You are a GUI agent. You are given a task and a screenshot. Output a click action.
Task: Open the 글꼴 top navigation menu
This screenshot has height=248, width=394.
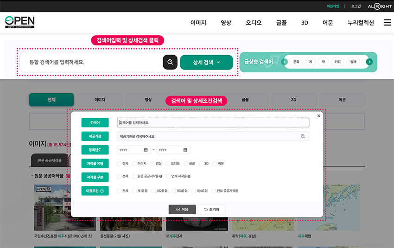click(x=281, y=23)
